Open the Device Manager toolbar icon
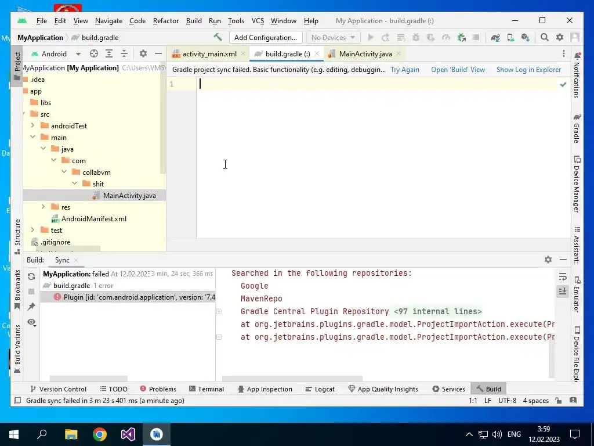The height and width of the screenshot is (446, 594). coord(510,37)
